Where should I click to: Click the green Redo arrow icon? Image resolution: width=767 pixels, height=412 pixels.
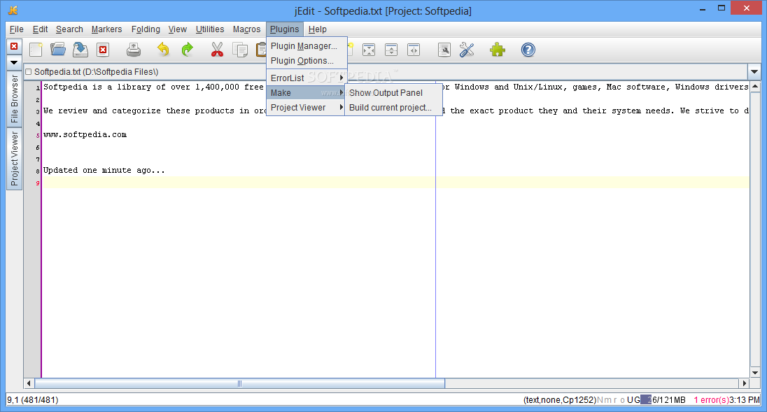187,50
